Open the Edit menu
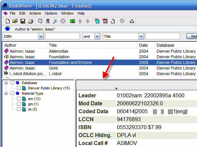Viewport: 197px width, 147px height. 22,13
